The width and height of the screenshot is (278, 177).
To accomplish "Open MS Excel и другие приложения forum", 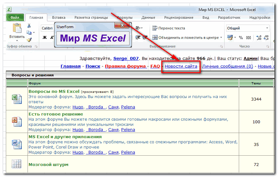I will click(65, 137).
